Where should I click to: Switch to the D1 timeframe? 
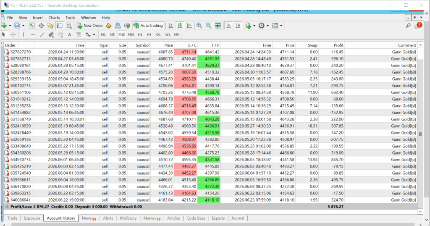click(x=158, y=34)
